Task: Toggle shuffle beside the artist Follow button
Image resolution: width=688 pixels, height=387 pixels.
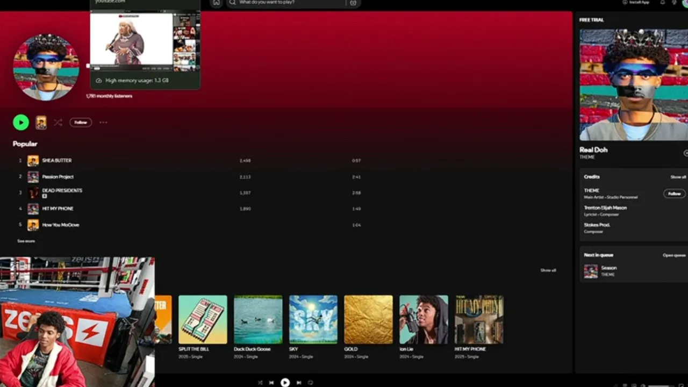Action: [x=58, y=123]
